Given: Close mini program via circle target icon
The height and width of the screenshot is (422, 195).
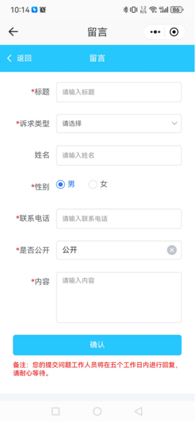Looking at the screenshot, I should click(174, 32).
